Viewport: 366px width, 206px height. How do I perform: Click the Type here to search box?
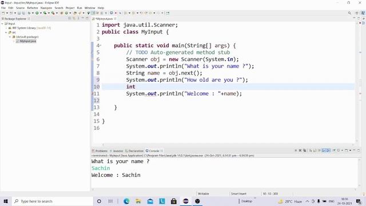[53, 201]
